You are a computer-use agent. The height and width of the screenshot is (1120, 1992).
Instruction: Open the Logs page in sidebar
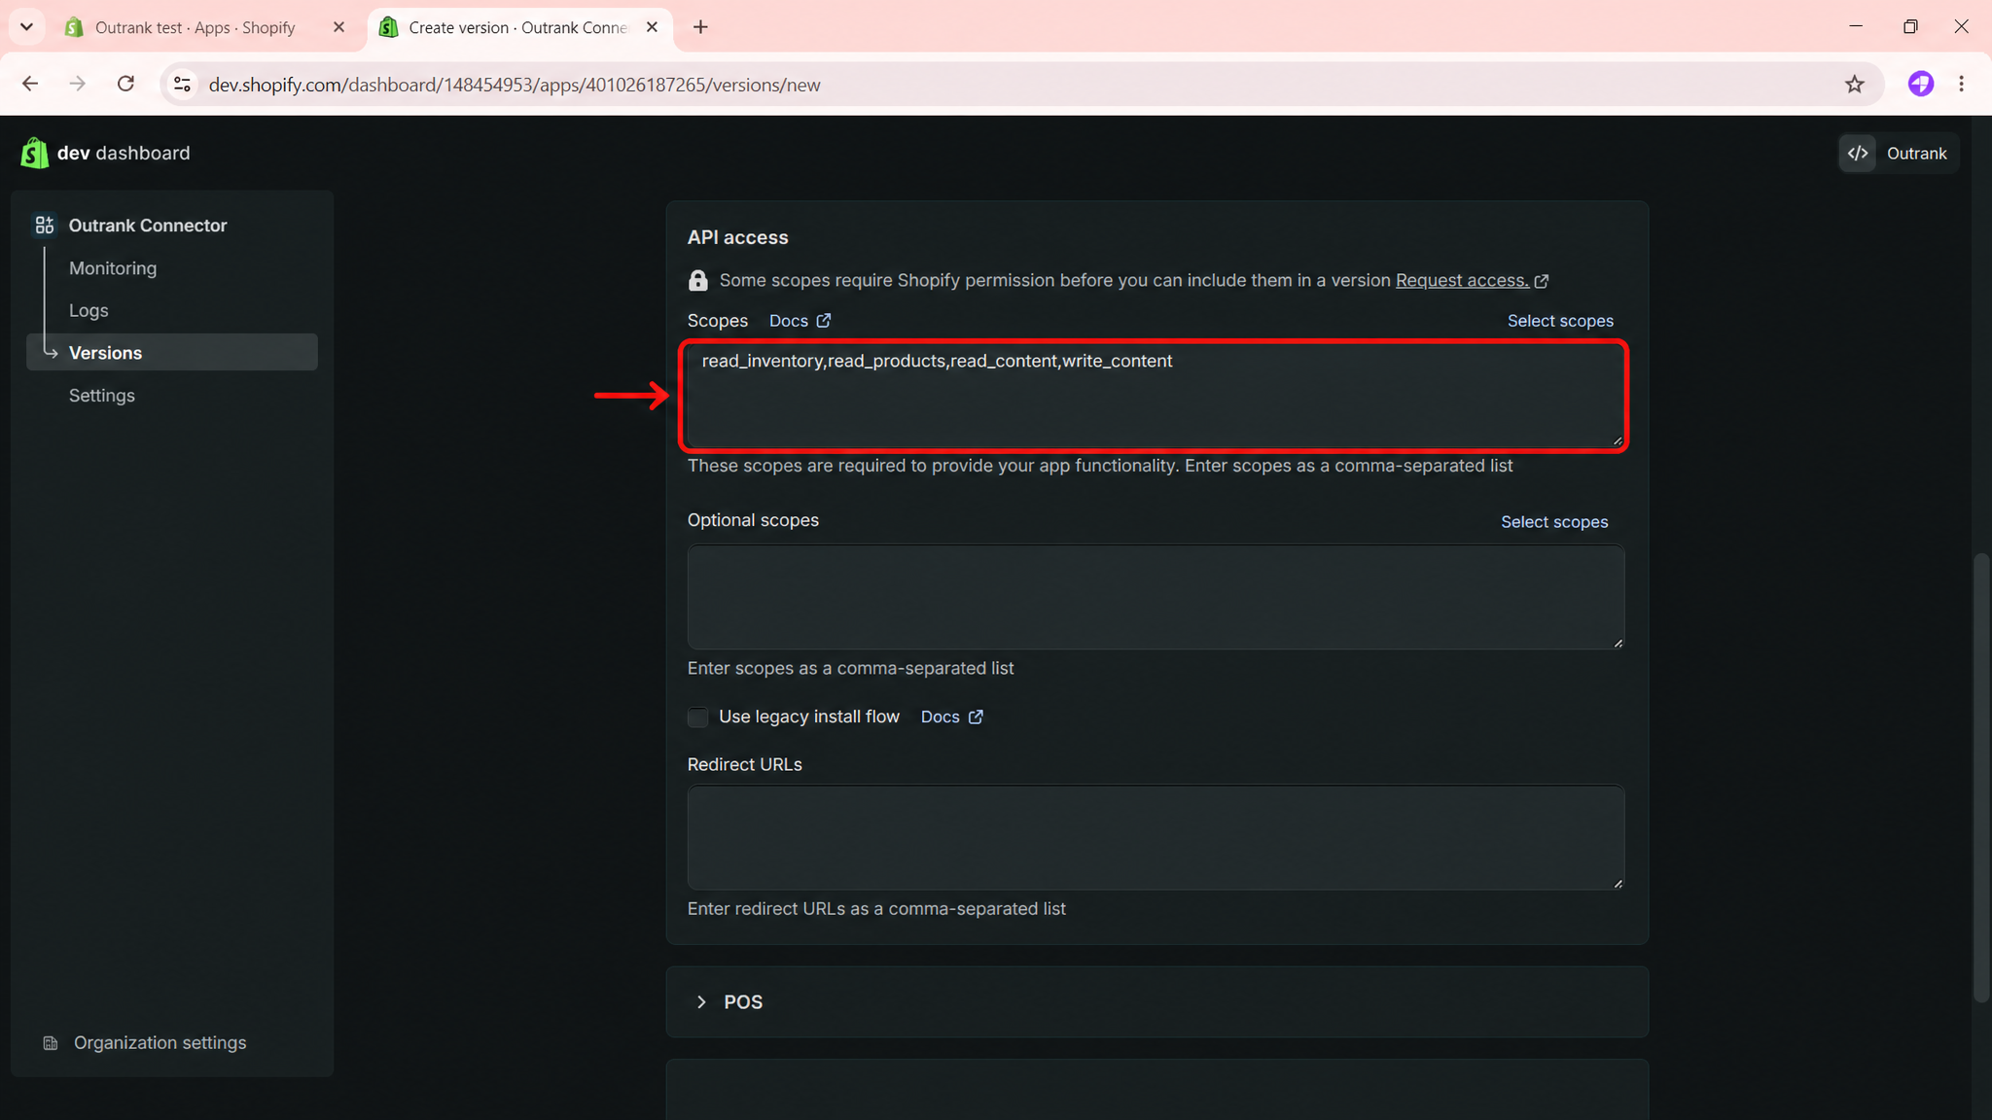89,310
